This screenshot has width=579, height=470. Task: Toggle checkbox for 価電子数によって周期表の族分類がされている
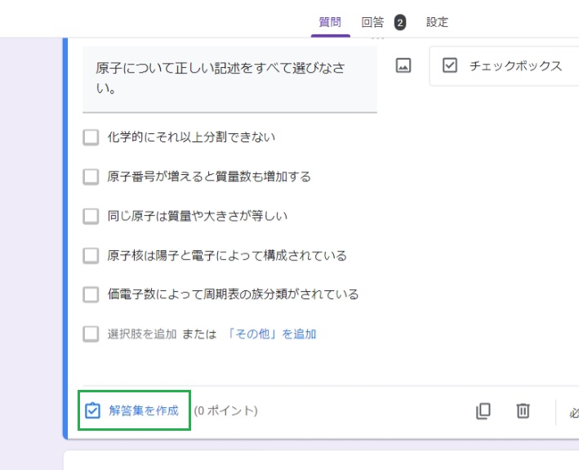[x=91, y=294]
